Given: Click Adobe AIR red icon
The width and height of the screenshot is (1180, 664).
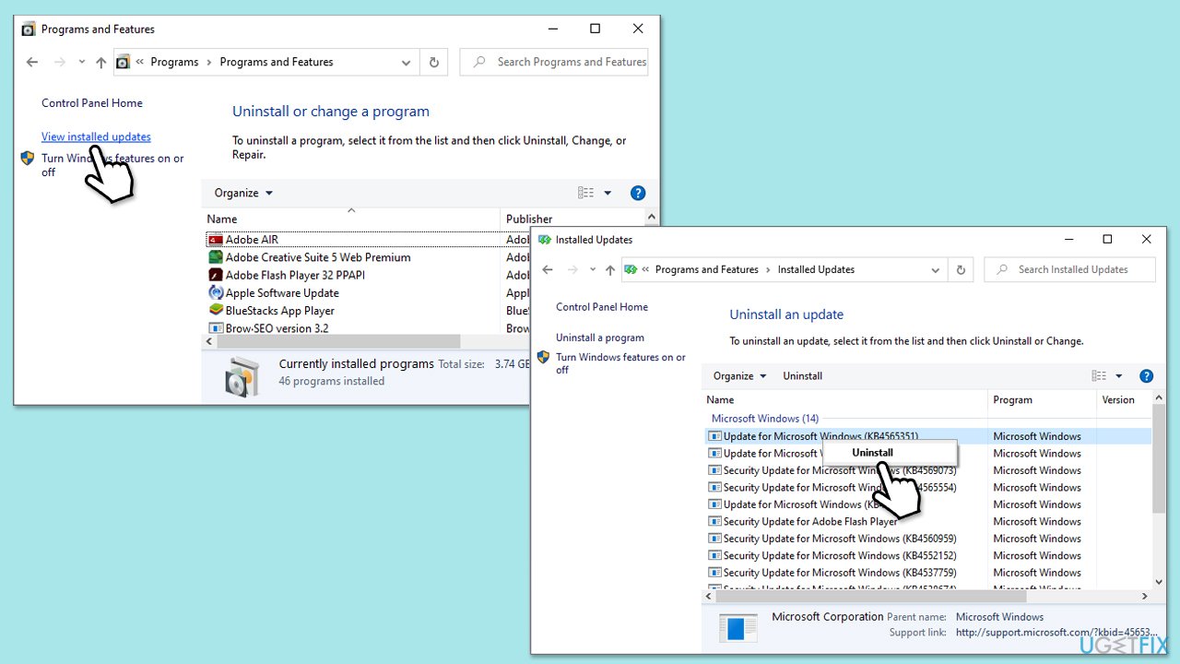Looking at the screenshot, I should point(216,240).
